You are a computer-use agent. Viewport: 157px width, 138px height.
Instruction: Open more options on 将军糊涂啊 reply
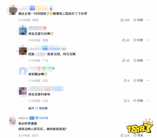148,81
